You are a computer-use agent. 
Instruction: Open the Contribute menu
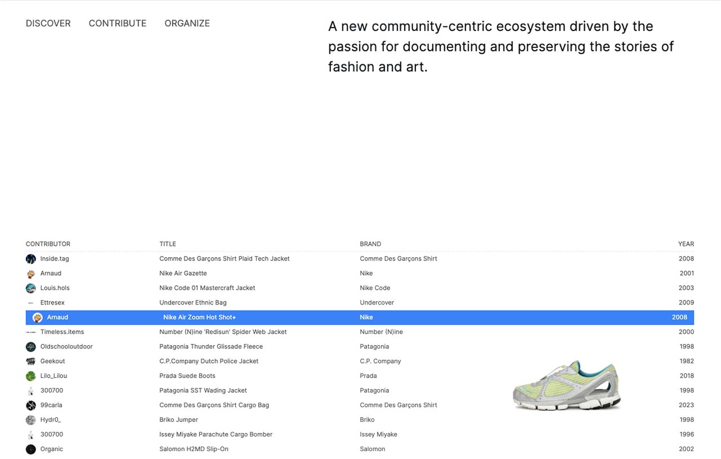coord(117,23)
